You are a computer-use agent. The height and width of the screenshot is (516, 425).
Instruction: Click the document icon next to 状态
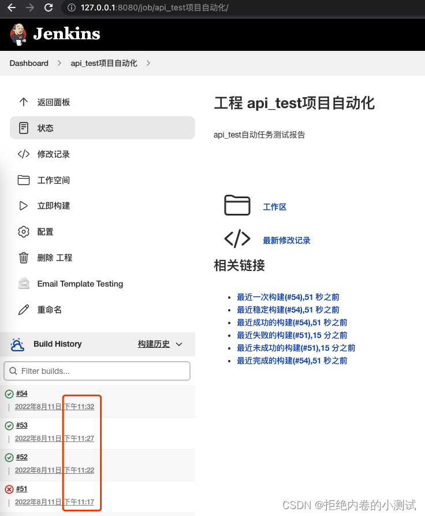[23, 128]
